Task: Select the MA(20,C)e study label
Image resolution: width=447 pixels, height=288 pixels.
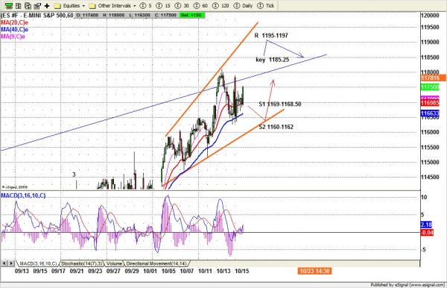Action: click(x=15, y=22)
